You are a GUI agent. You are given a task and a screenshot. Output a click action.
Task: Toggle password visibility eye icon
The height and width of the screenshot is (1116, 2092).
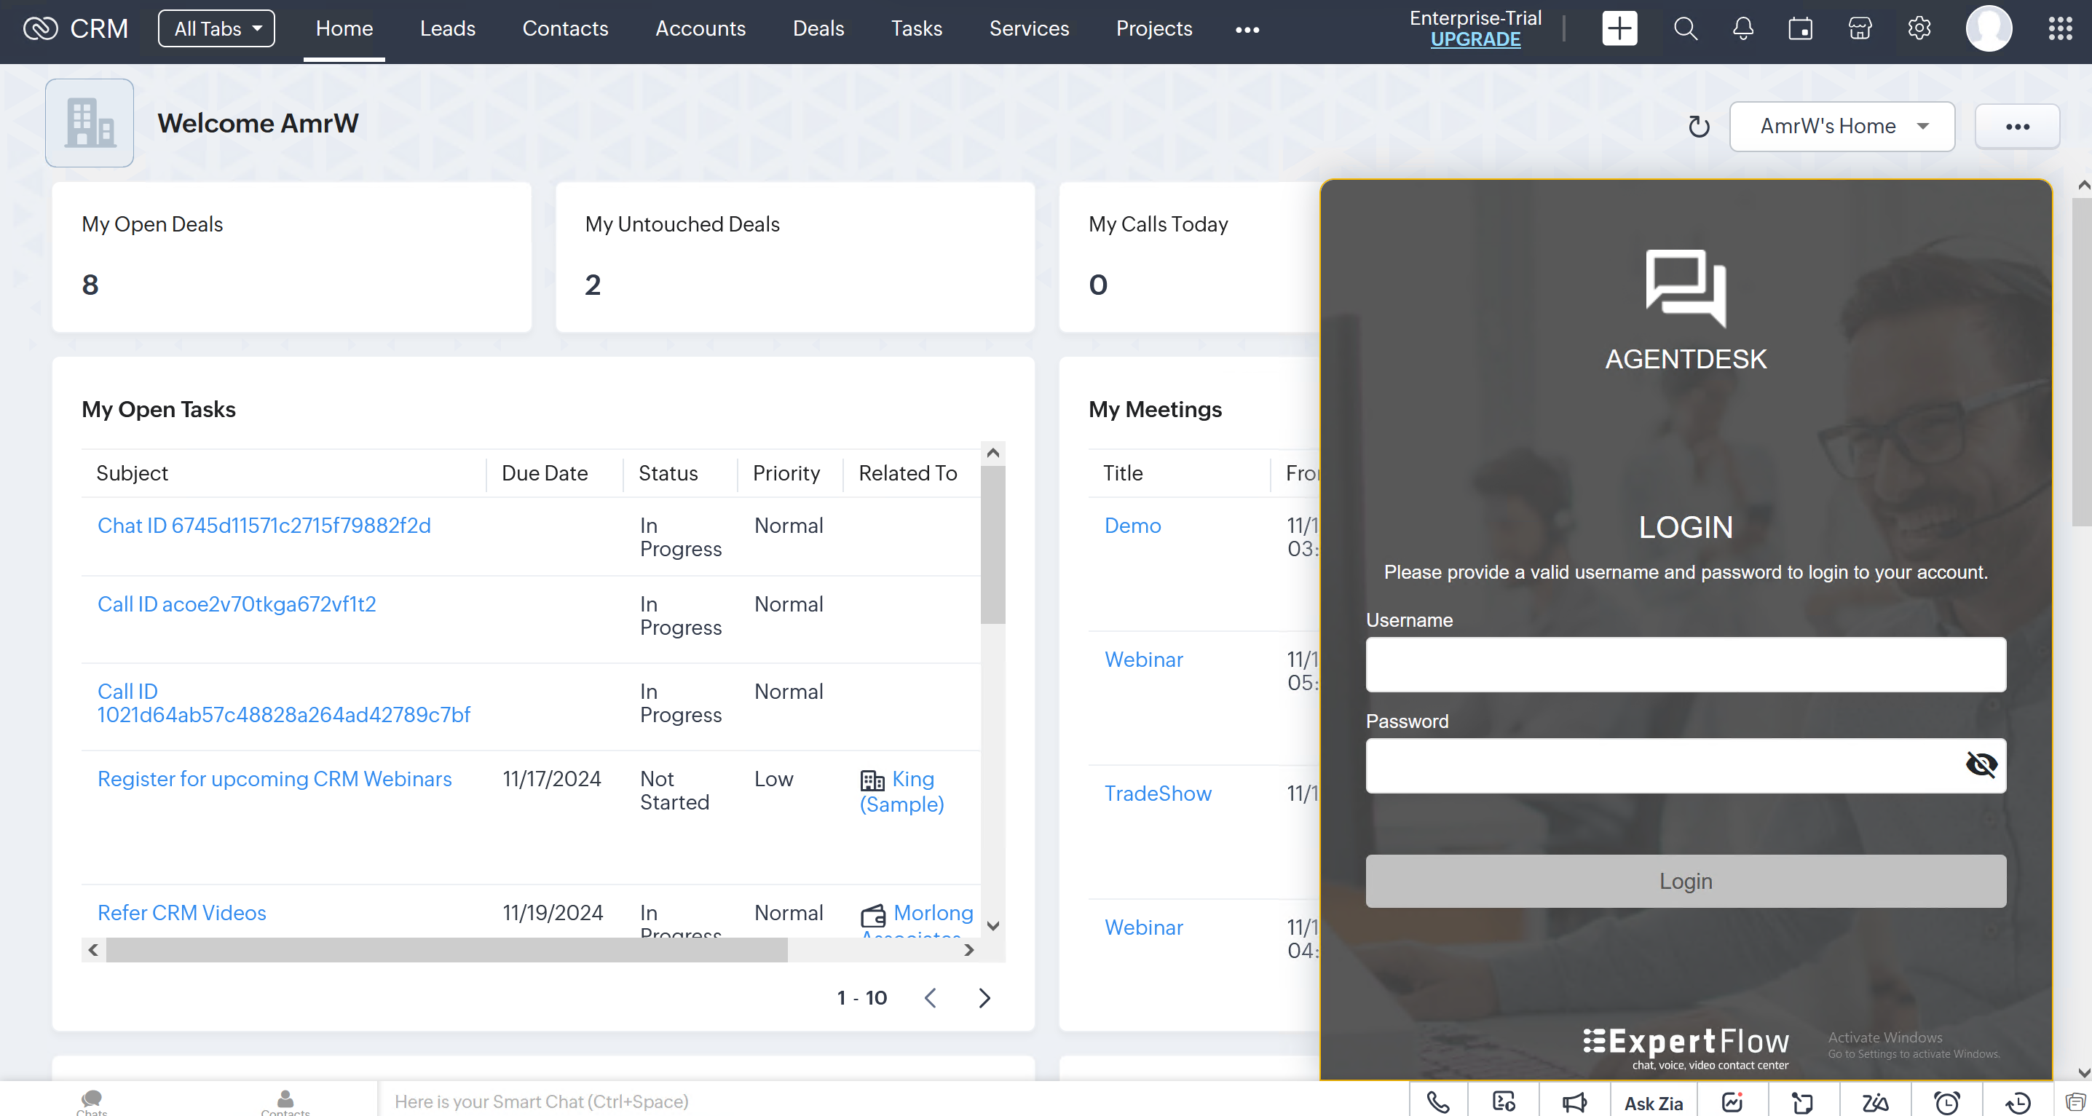click(x=1981, y=764)
